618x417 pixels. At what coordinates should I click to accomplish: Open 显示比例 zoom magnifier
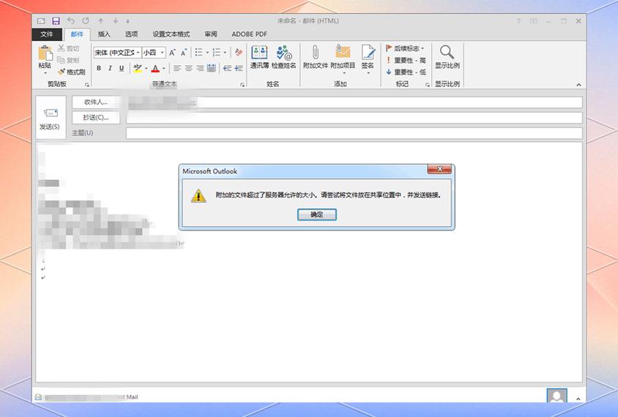point(447,57)
